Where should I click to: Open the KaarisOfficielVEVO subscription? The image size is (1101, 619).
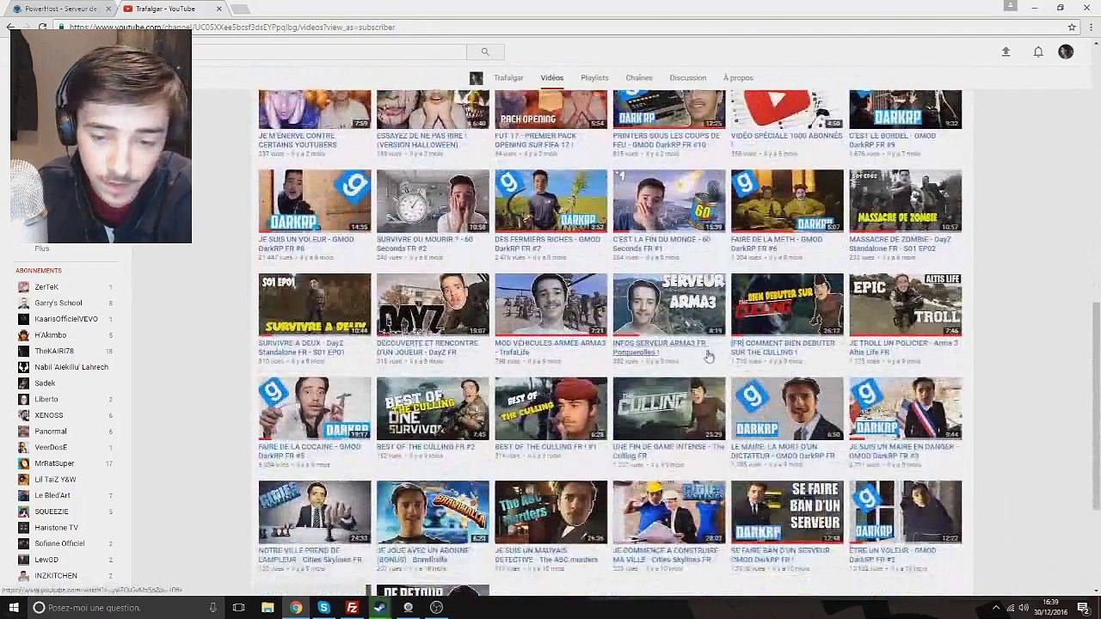click(66, 319)
